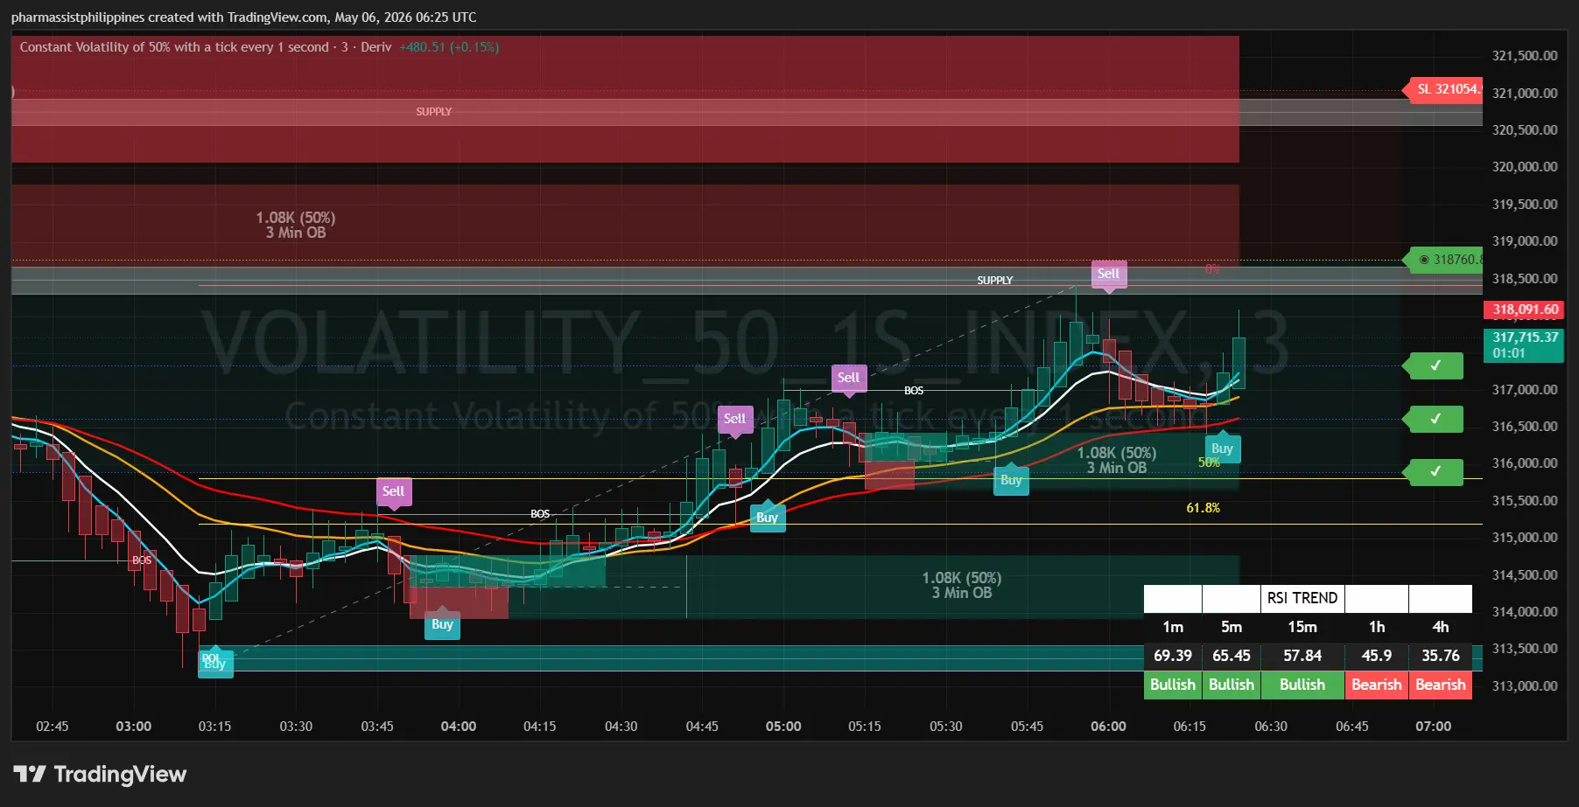
Task: Click the 35.76 RSI value
Action: [1441, 656]
